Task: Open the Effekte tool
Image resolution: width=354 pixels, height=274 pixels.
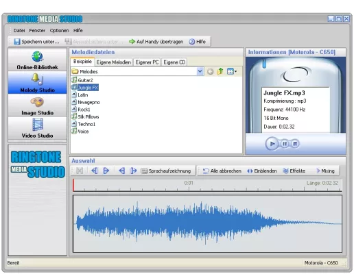Action: click(x=294, y=171)
